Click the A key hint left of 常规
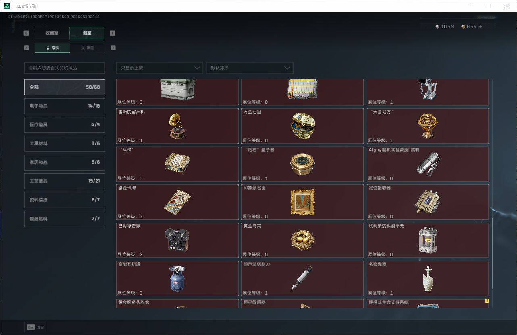Viewport: 517px width, 335px height. 27,48
